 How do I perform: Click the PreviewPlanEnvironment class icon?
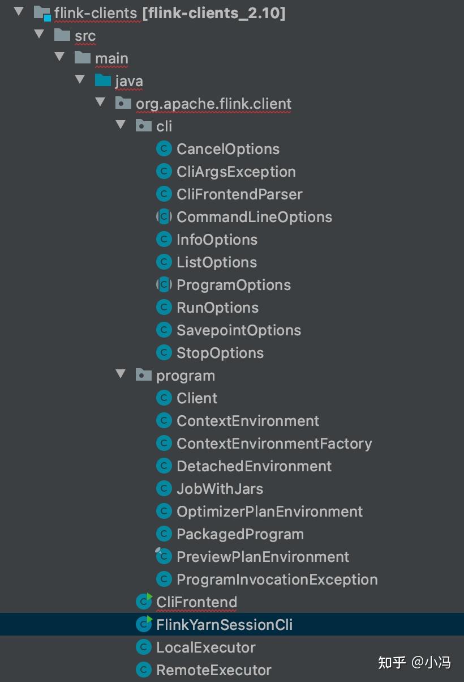(x=164, y=557)
